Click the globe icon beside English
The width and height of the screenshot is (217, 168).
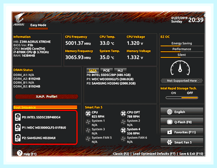tap(169, 112)
